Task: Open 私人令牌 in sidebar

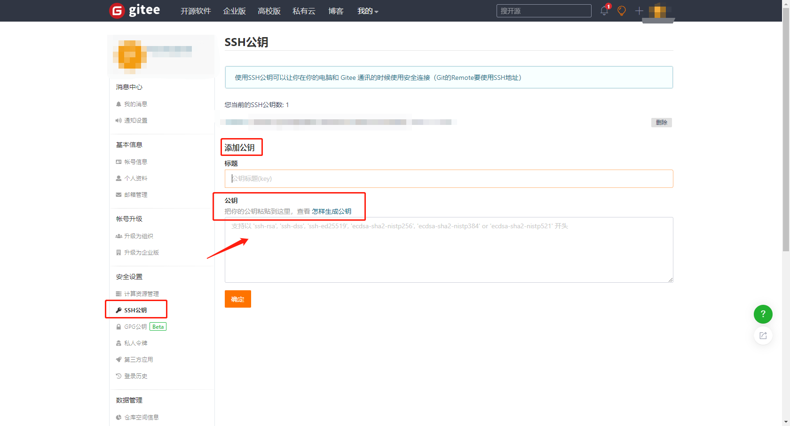Action: pos(131,343)
